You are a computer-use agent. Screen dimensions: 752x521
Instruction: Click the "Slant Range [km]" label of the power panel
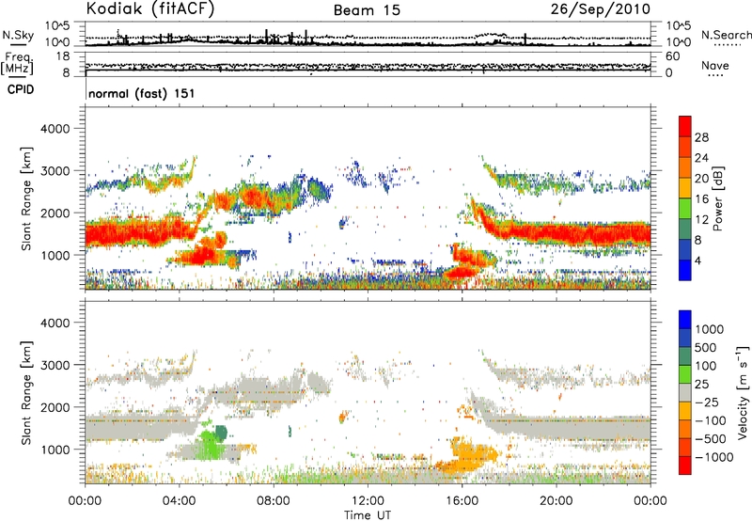26,198
